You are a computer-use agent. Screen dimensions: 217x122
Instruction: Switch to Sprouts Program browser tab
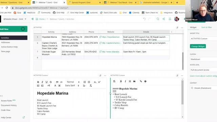pos(84,2)
